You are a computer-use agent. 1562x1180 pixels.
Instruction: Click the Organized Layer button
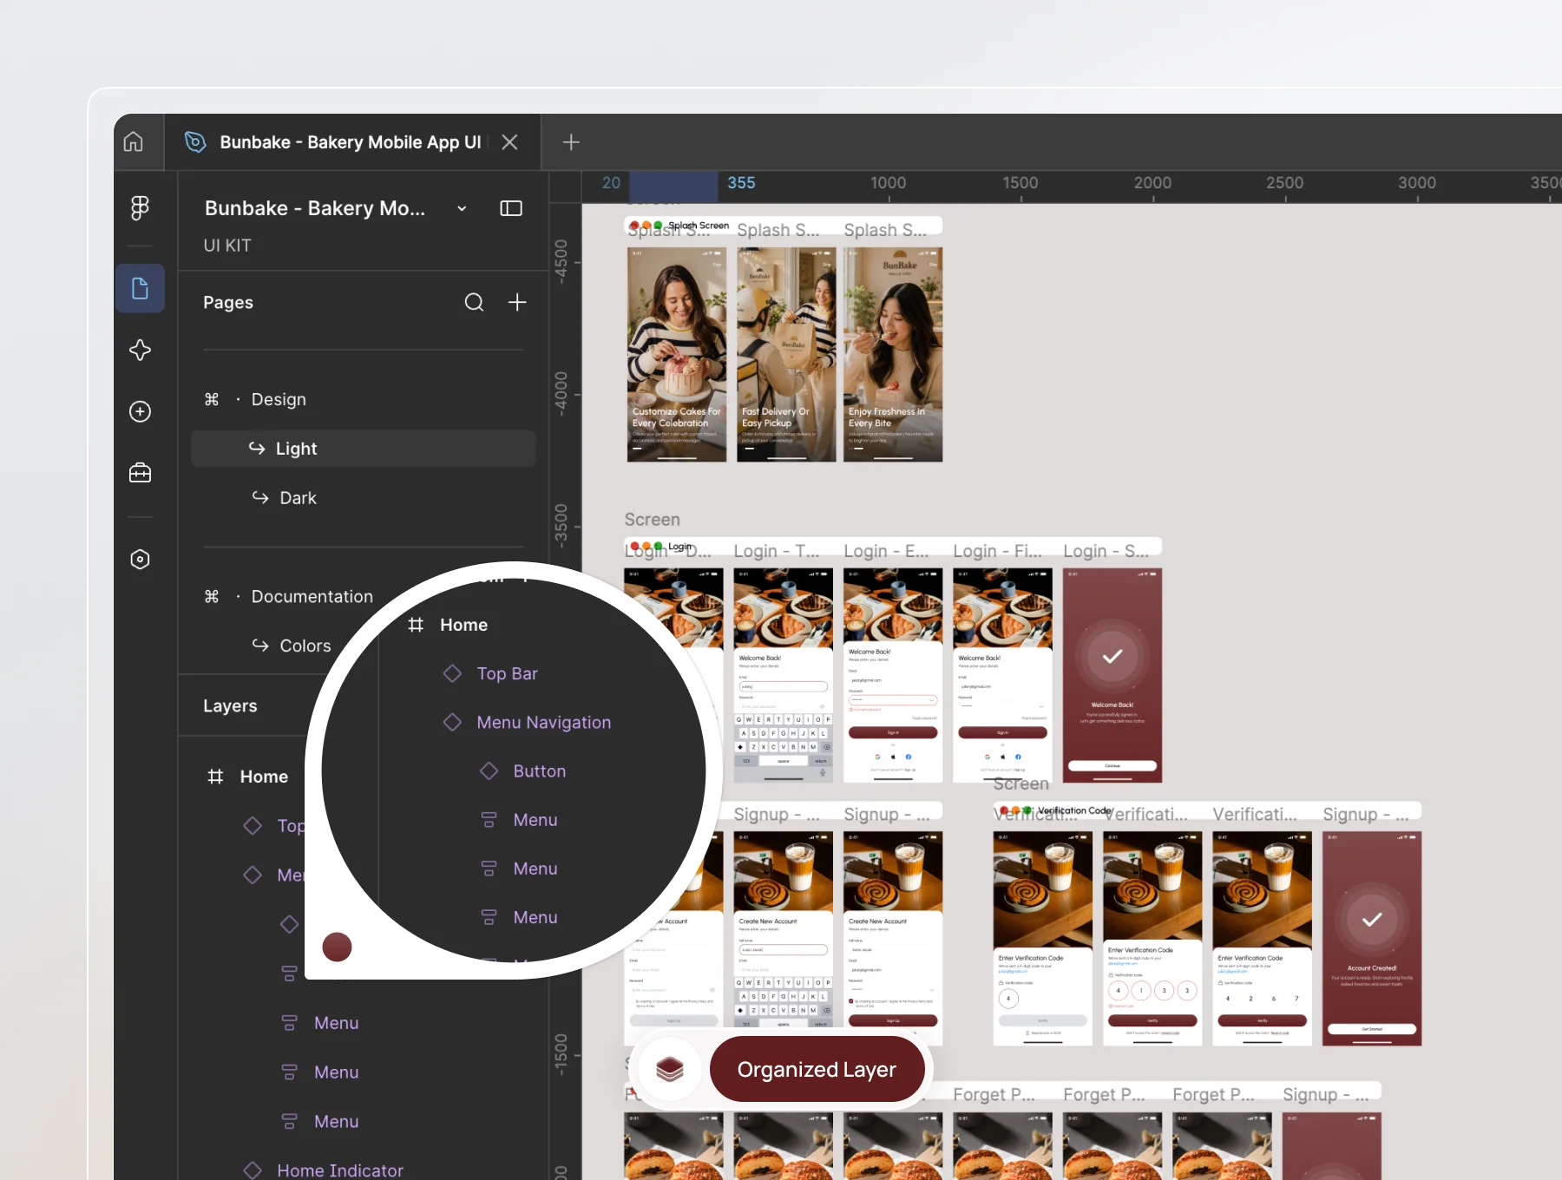[817, 1069]
